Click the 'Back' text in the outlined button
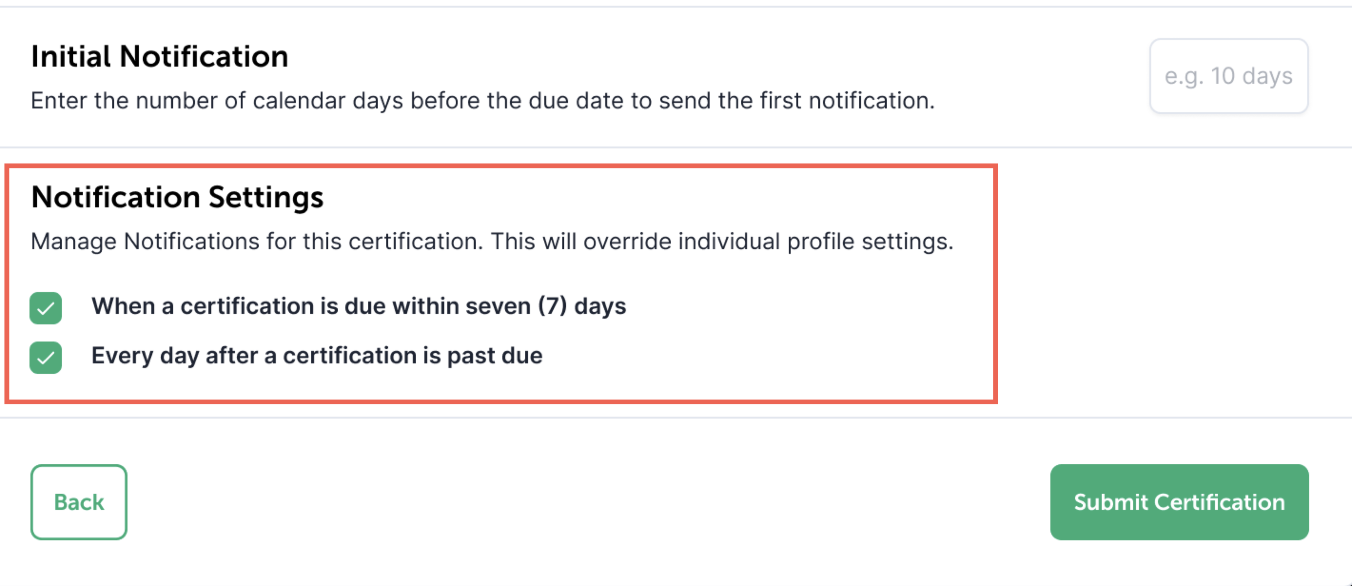Viewport: 1352px width, 586px height. point(78,502)
